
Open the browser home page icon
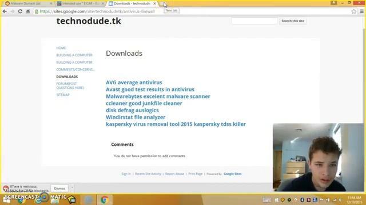coord(28,11)
